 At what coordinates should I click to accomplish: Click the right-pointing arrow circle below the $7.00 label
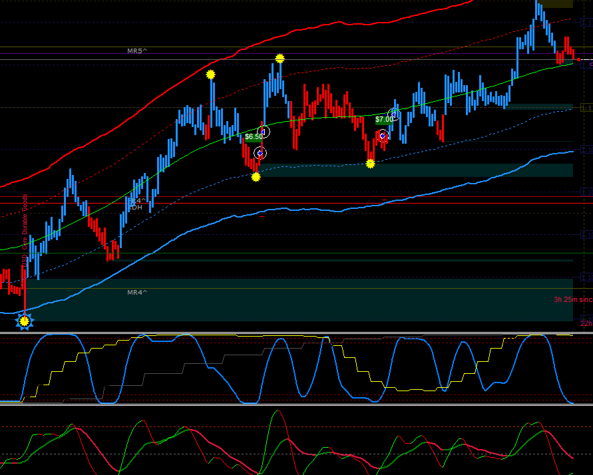(383, 135)
